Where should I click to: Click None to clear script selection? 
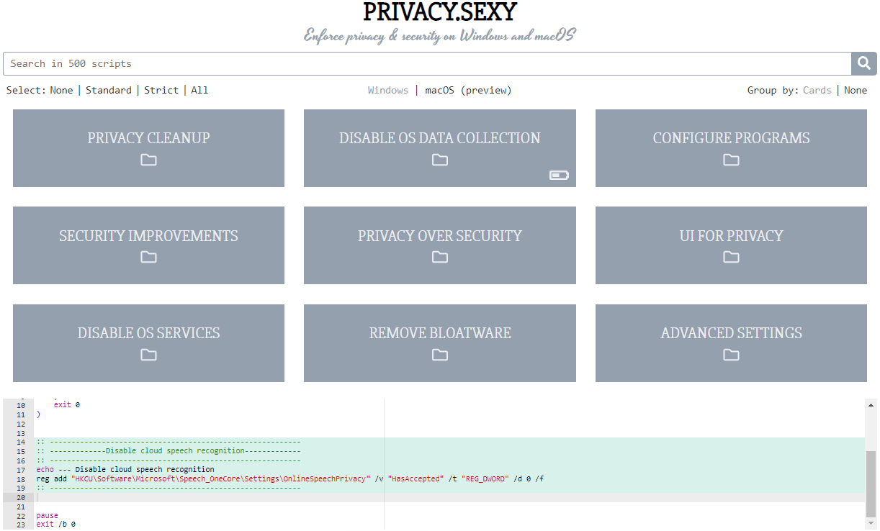click(x=61, y=90)
